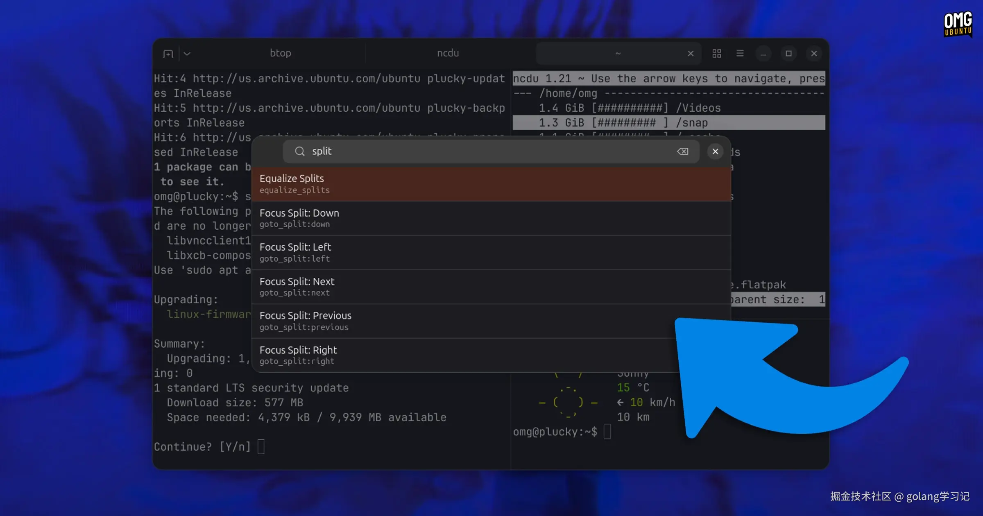Expand the new-tab dropdown chevron
983x516 pixels.
click(187, 54)
